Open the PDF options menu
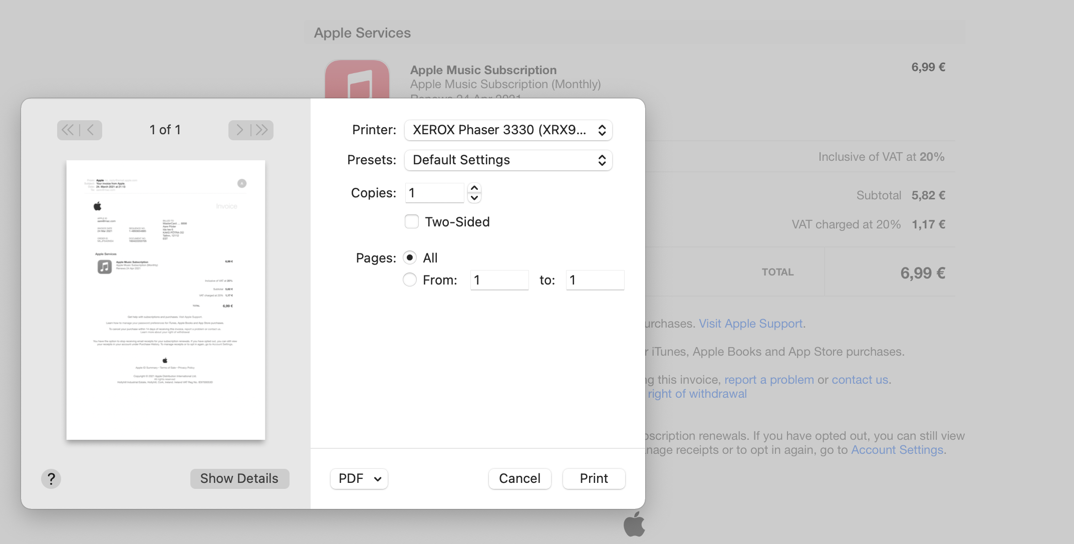This screenshot has height=544, width=1074. [x=359, y=478]
